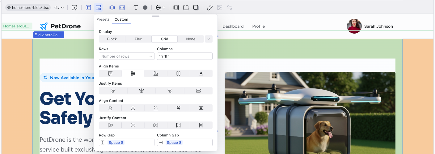The width and height of the screenshot is (435, 154).
Task: Click the select-element cursor tool in toolbar
Action: click(x=74, y=7)
